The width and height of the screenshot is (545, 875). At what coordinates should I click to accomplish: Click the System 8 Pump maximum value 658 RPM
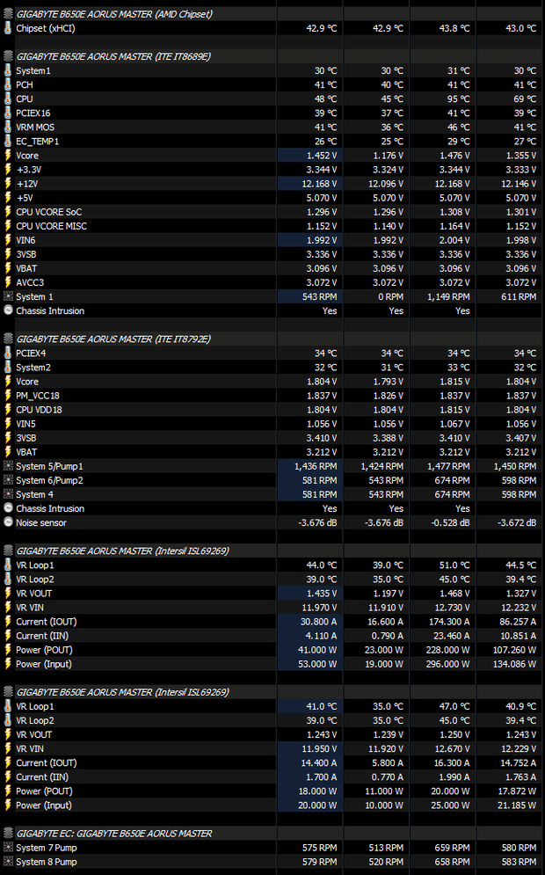click(x=453, y=862)
